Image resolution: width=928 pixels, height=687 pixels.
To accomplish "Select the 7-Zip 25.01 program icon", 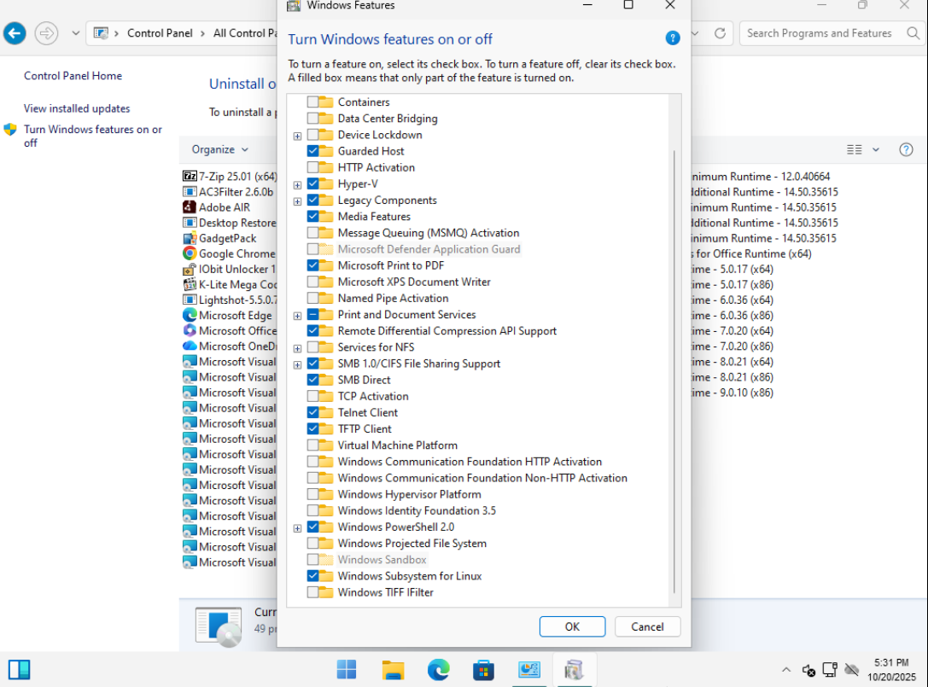I will (x=190, y=177).
